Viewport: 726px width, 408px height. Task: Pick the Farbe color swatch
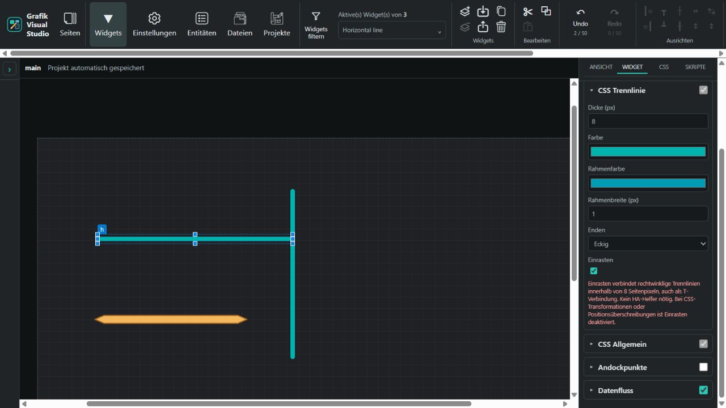tap(648, 152)
